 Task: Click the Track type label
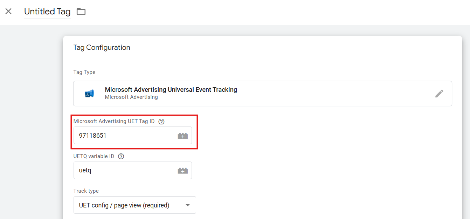[x=86, y=191]
